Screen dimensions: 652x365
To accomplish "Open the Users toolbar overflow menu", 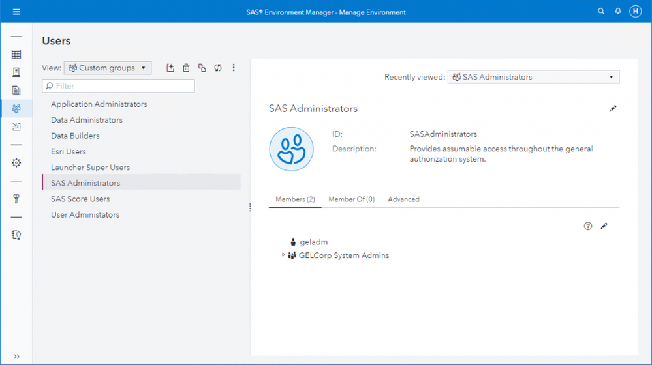I will click(x=234, y=68).
